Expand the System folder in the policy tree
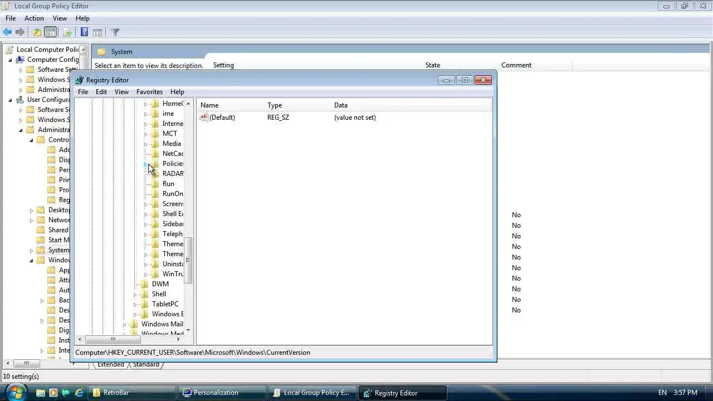This screenshot has width=713, height=401. [x=31, y=251]
